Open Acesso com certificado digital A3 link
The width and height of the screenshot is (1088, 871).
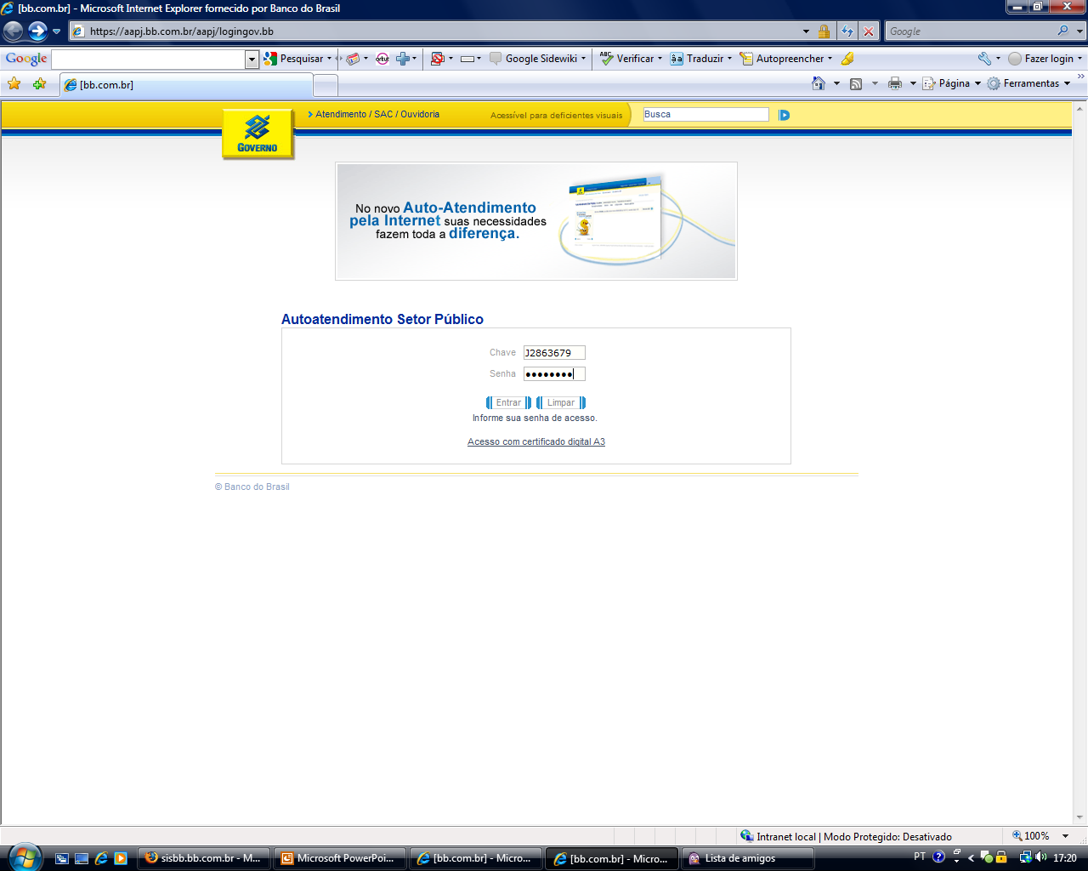(536, 442)
